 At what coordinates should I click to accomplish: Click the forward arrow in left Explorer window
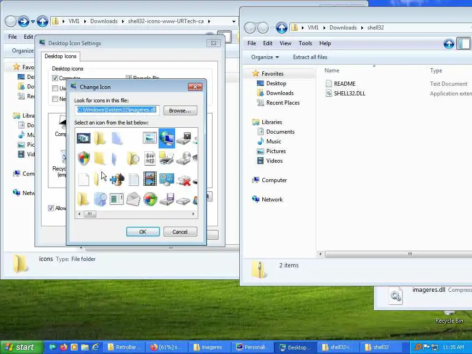point(24,21)
